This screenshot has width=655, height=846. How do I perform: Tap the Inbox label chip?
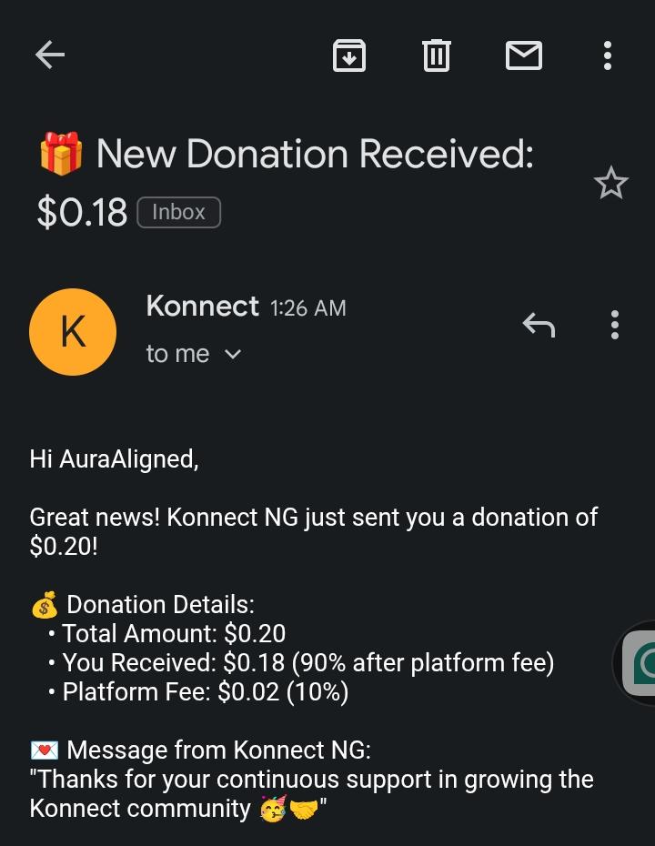click(x=178, y=212)
